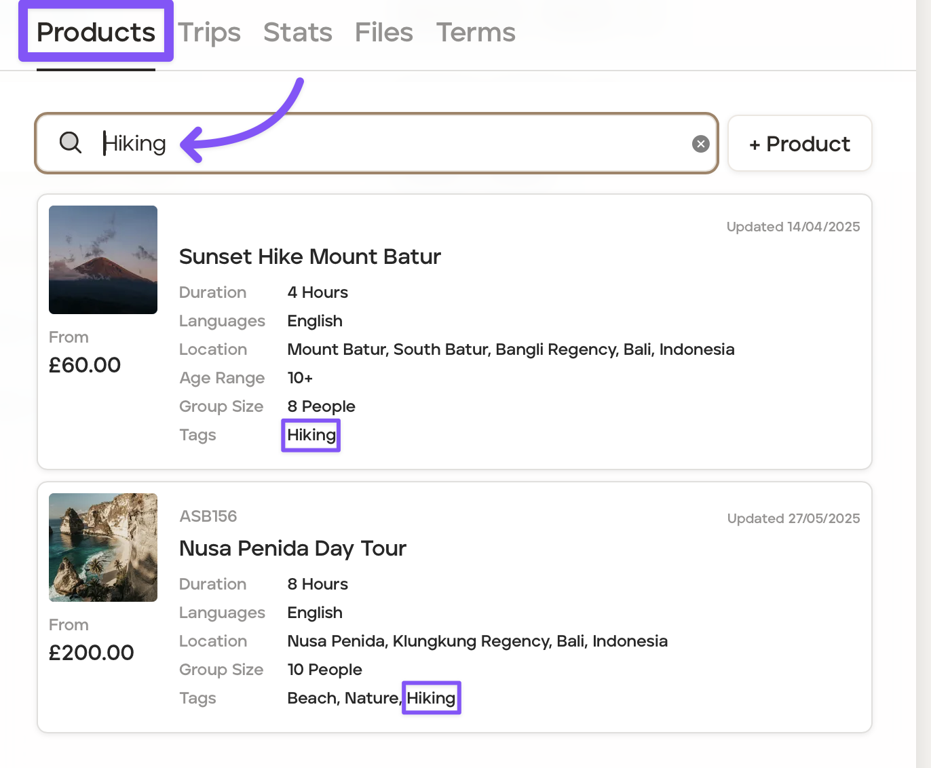Switch to the Trips tab
931x768 pixels.
pos(209,33)
